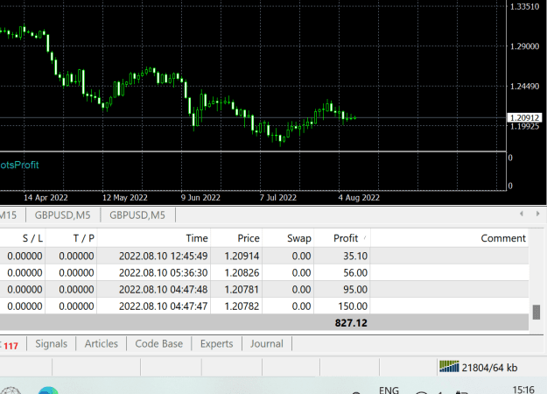The width and height of the screenshot is (547, 394).
Task: Sort by the S / L column header
Action: [32, 238]
